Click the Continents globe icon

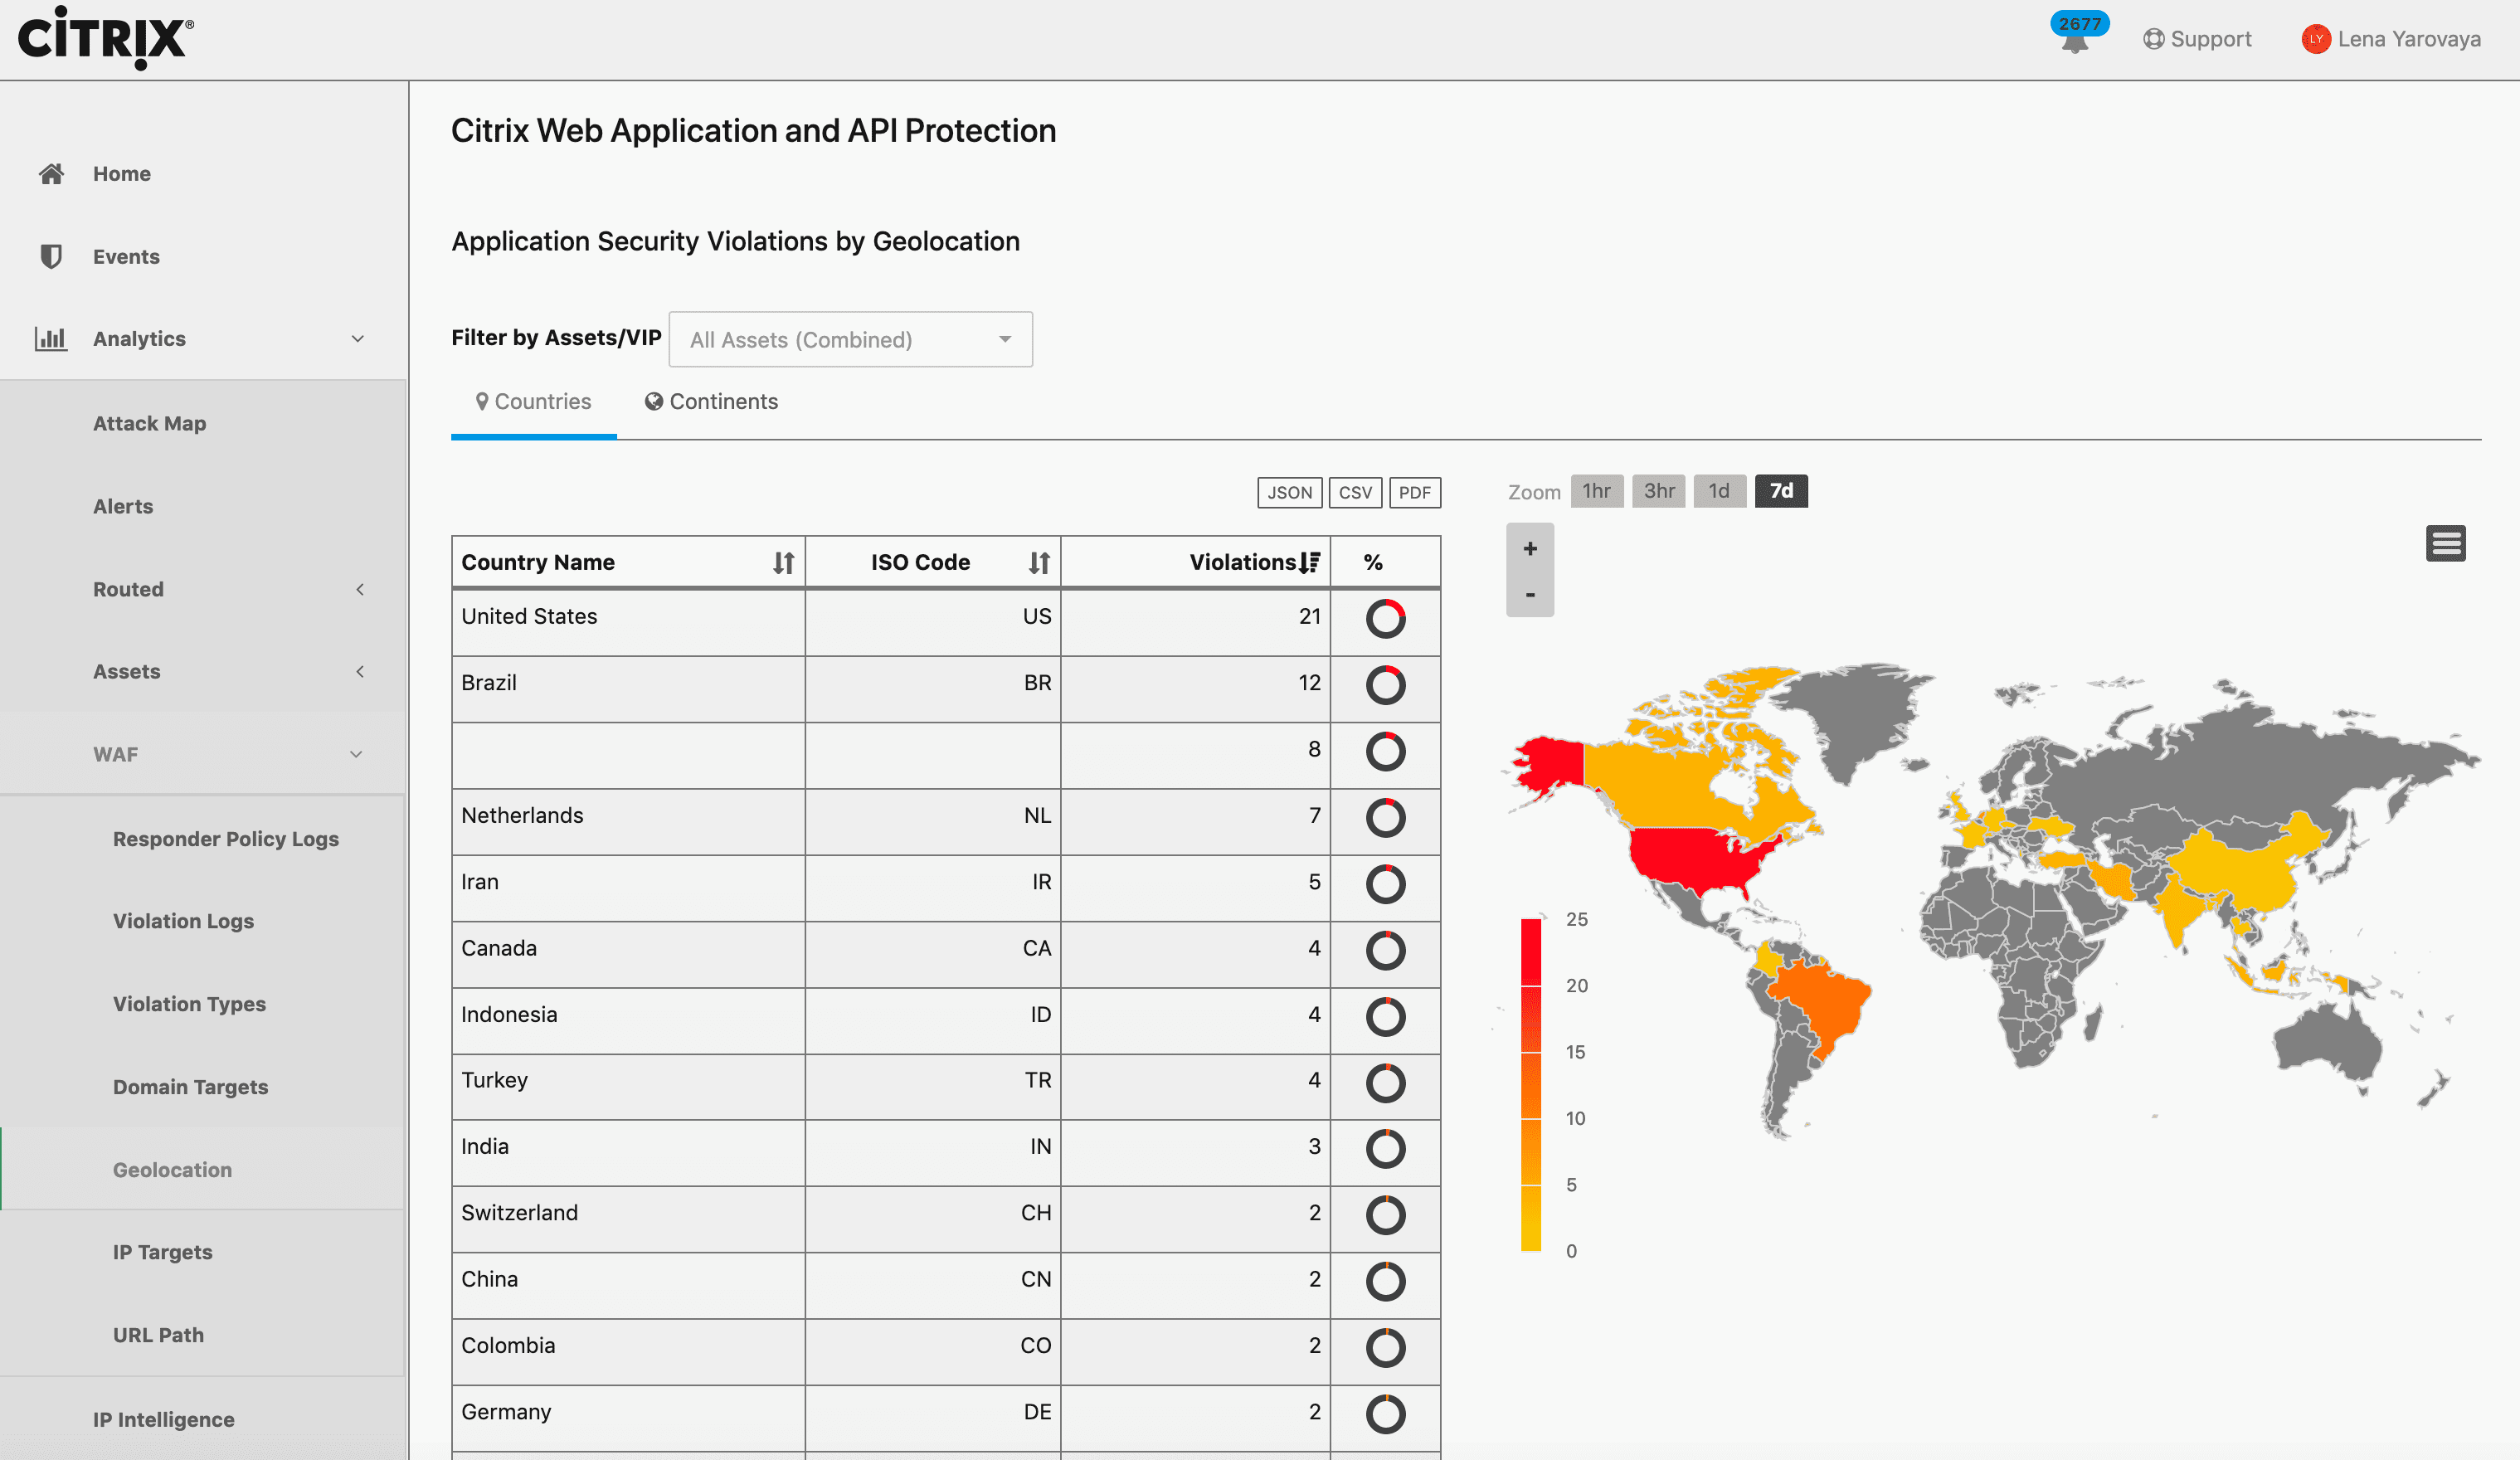click(654, 401)
